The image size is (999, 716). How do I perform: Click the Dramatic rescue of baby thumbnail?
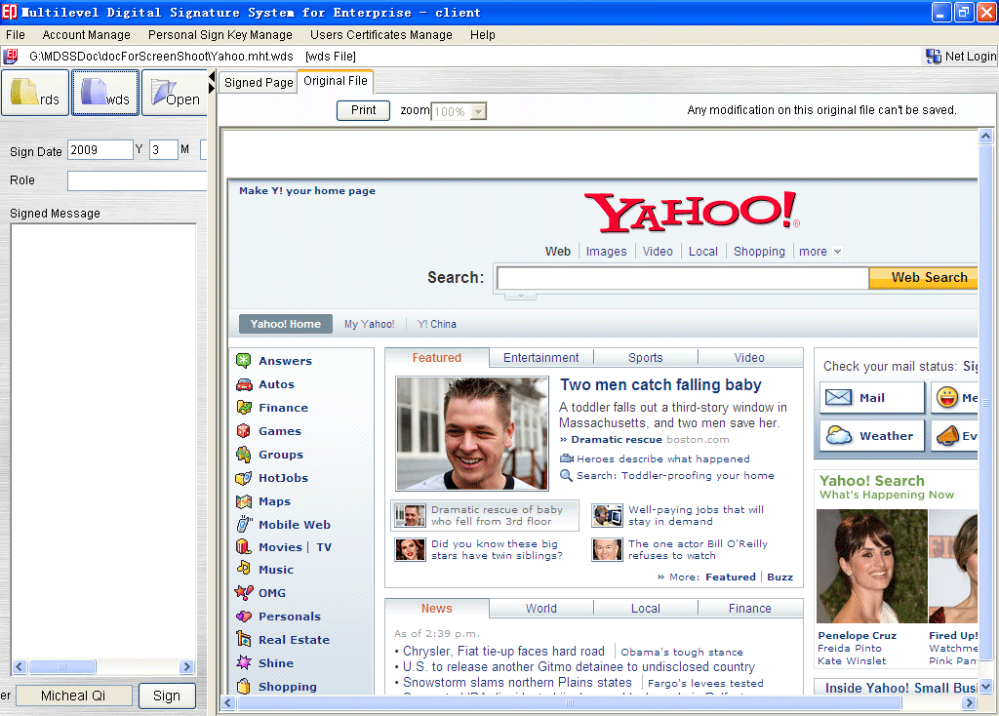pos(410,515)
